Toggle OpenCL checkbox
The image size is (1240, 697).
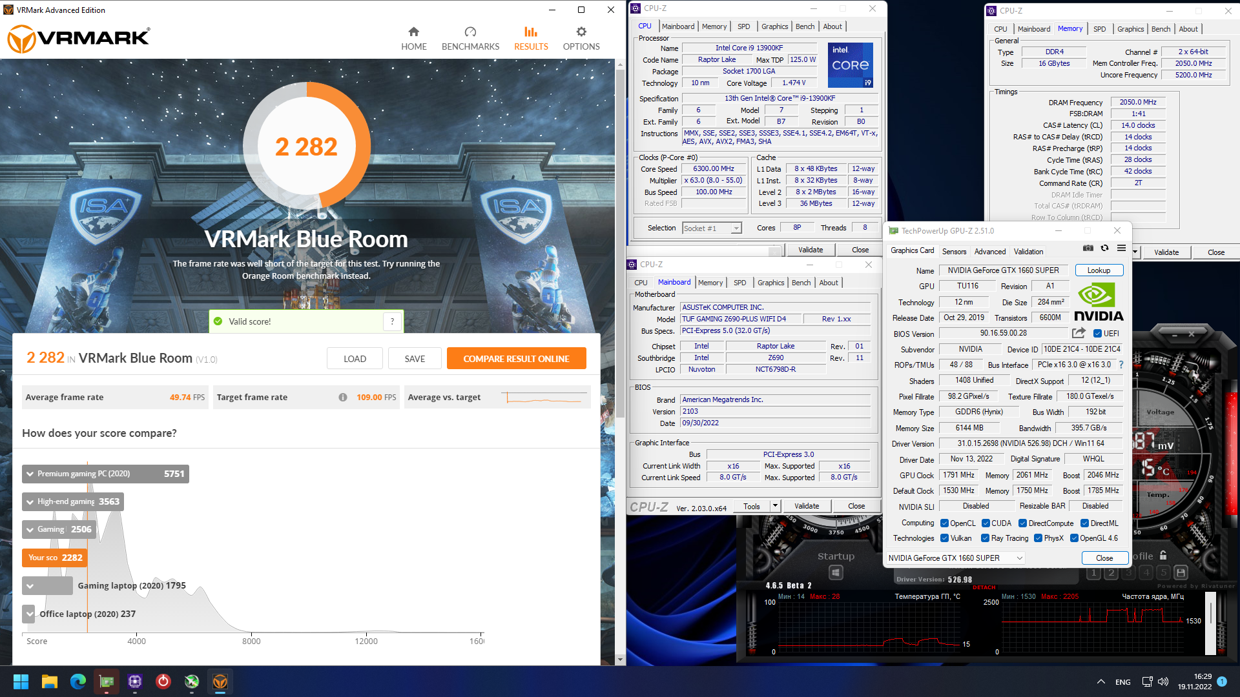944,523
